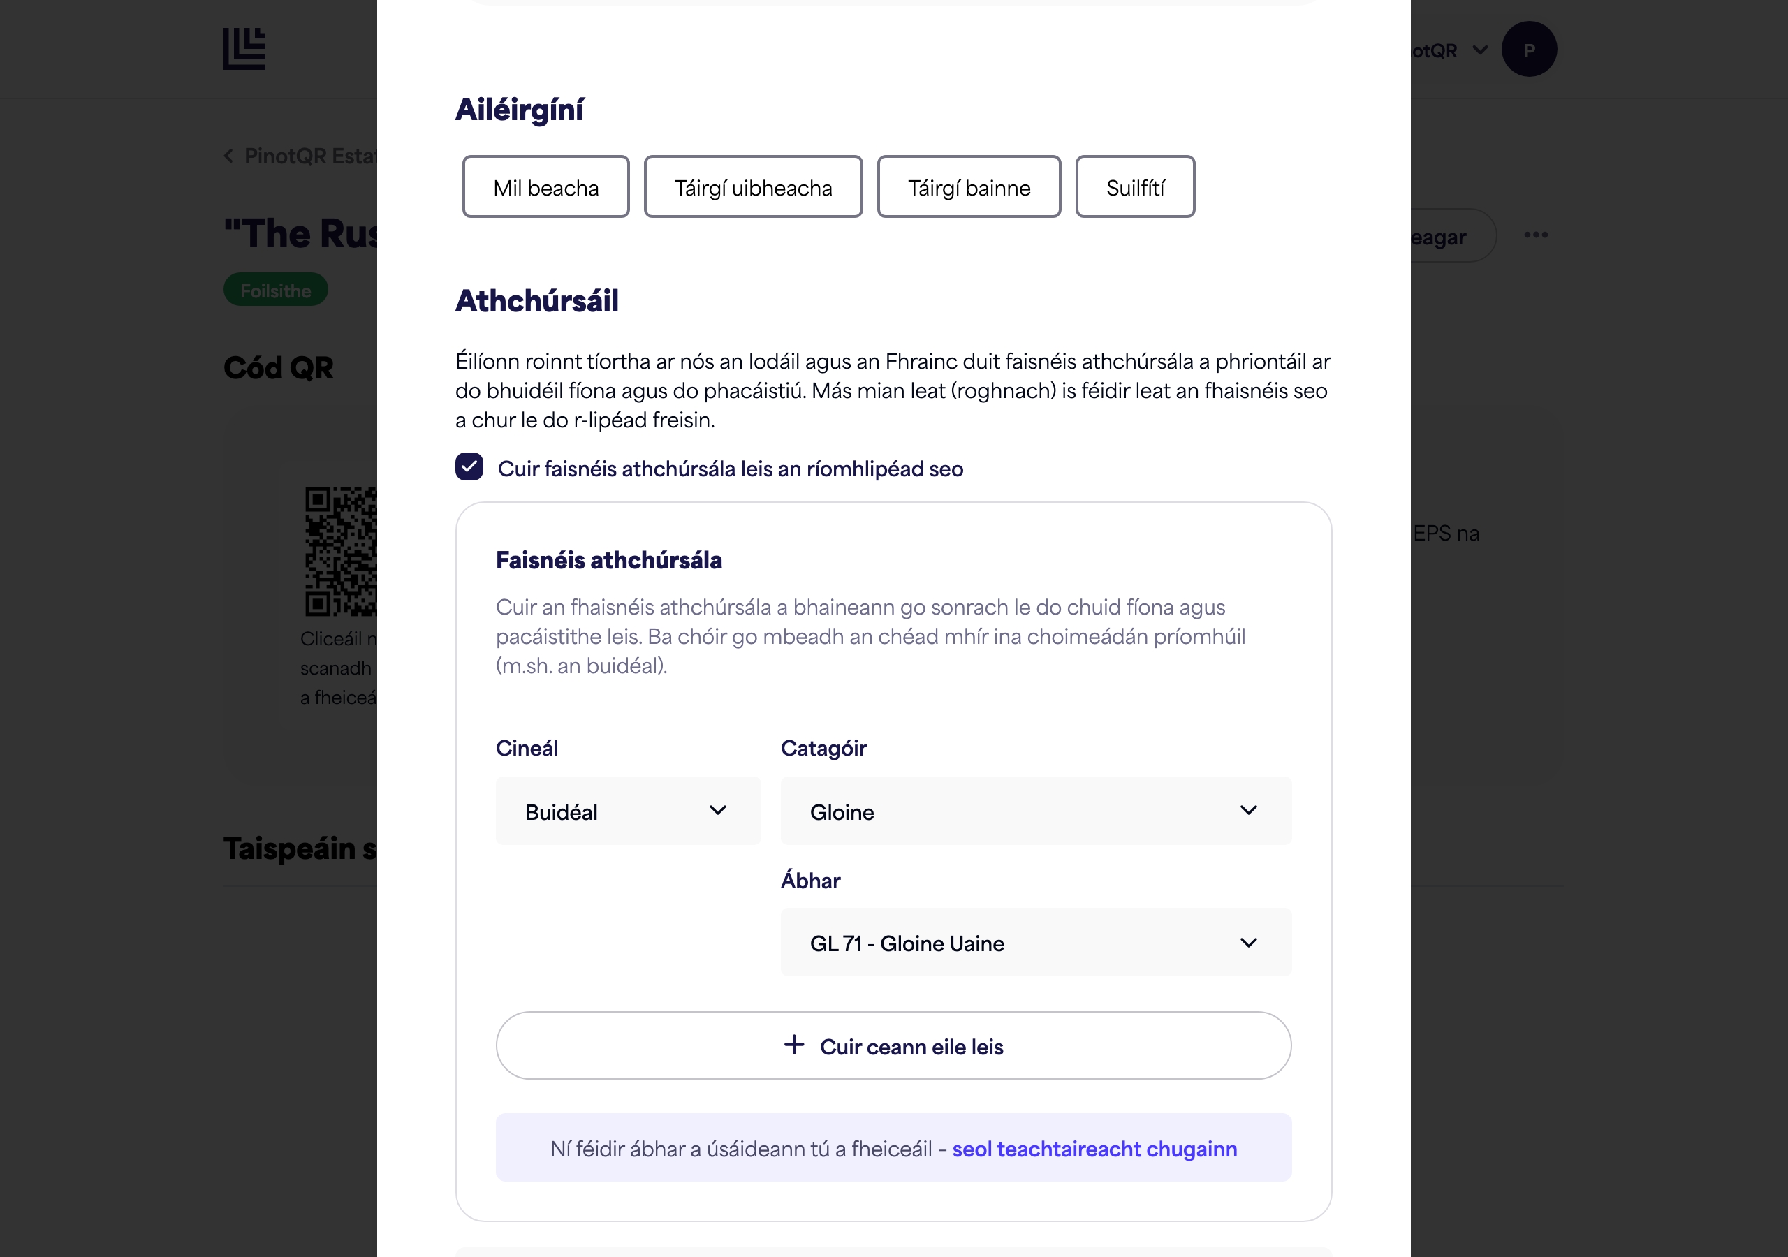The image size is (1788, 1257).
Task: Open the Catagóir dropdown showing Gloine
Action: [1036, 811]
